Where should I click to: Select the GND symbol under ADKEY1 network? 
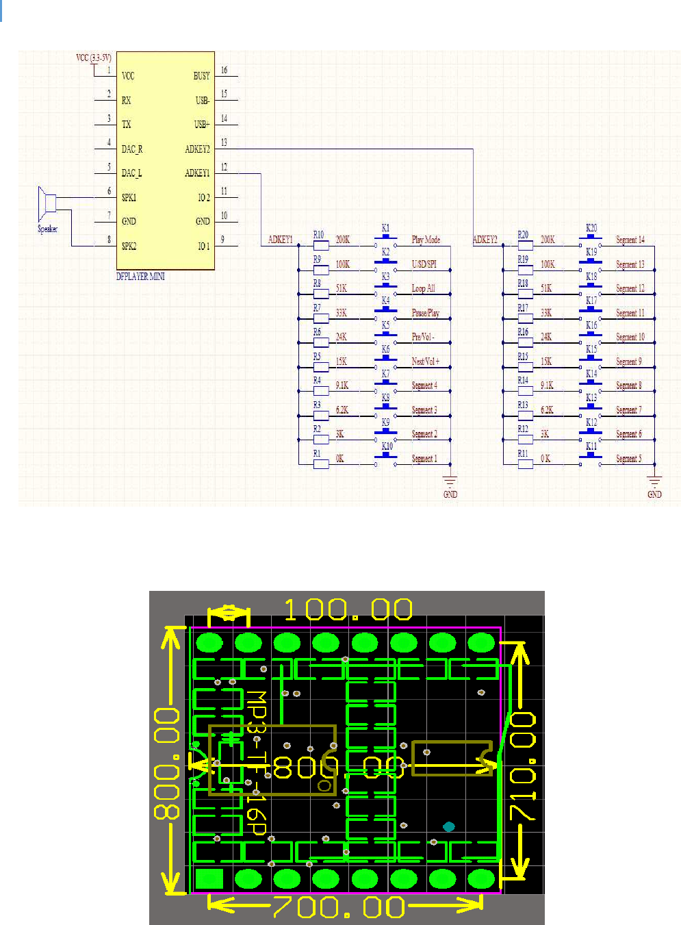pos(450,481)
